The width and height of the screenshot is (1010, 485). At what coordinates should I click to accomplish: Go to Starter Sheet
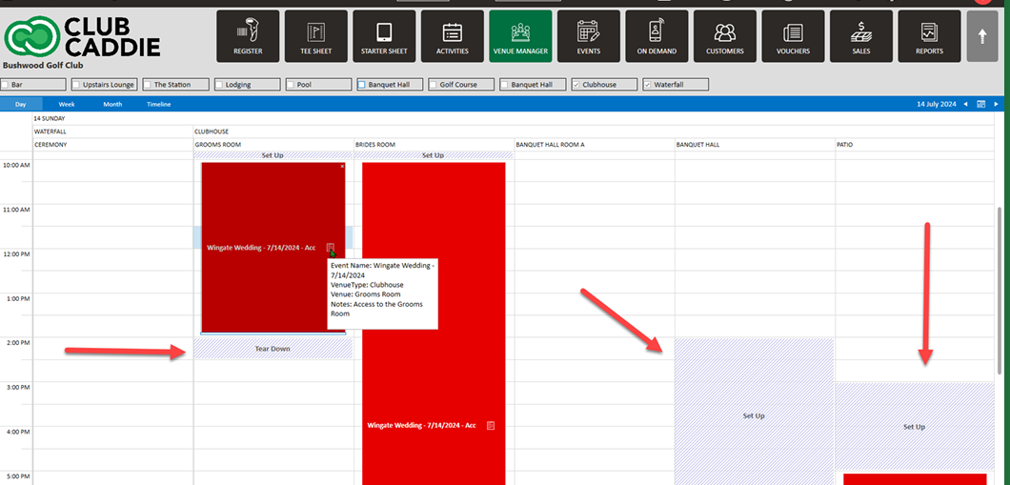tap(384, 36)
